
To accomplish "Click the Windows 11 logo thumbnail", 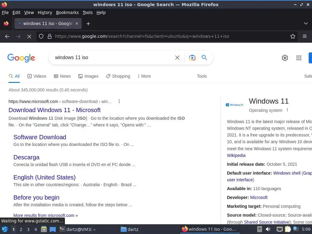I will coord(234,105).
